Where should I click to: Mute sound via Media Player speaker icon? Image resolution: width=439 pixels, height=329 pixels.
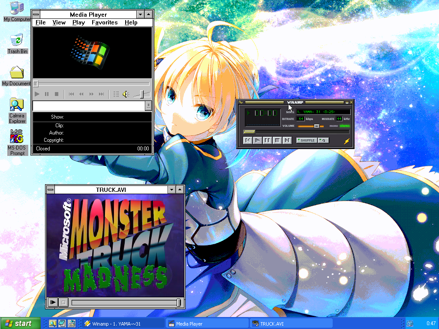[126, 94]
